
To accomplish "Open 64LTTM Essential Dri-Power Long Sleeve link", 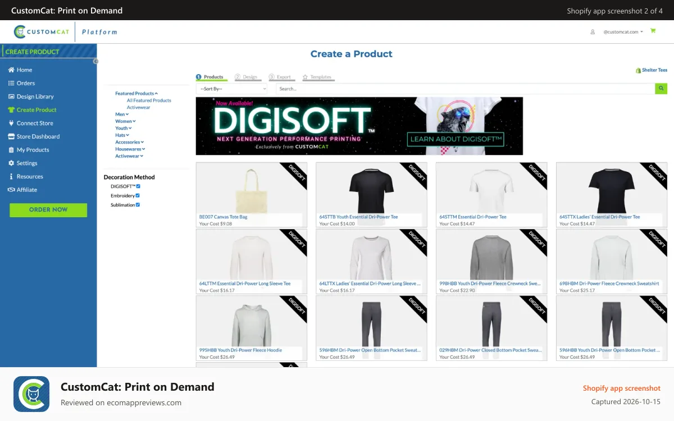I will click(245, 283).
